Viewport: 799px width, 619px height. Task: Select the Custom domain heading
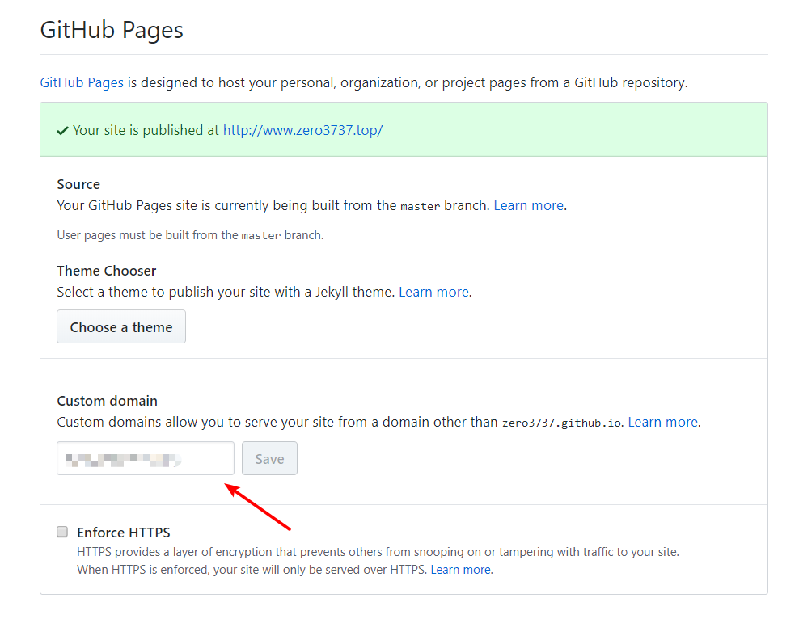[x=107, y=401]
